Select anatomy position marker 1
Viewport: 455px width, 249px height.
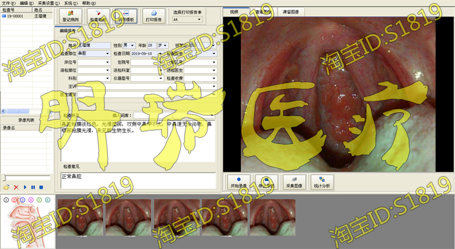click(6, 200)
